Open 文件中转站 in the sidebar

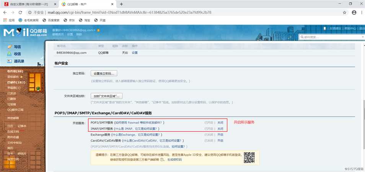(15, 143)
